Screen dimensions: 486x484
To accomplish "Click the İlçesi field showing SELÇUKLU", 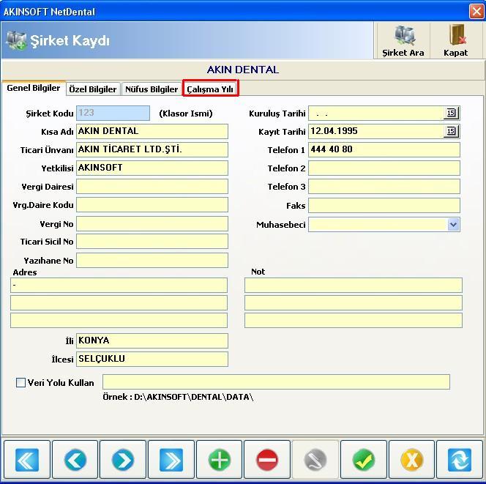I will click(x=152, y=359).
